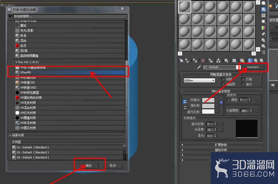The image size is (278, 184).
Task: Click the red X Reset Material icon
Action: [x=203, y=61]
